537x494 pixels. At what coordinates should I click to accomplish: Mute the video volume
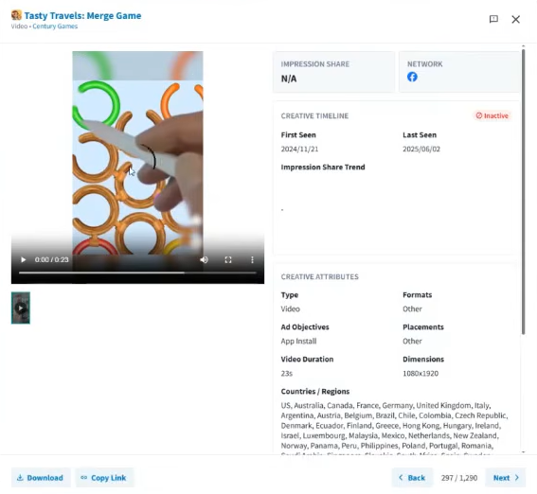pos(205,260)
